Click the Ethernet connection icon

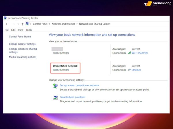tap(129, 70)
